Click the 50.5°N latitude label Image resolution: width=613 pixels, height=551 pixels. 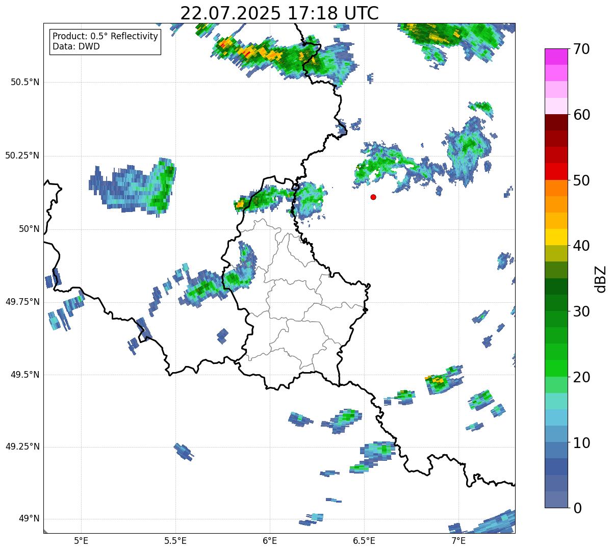pyautogui.click(x=26, y=82)
